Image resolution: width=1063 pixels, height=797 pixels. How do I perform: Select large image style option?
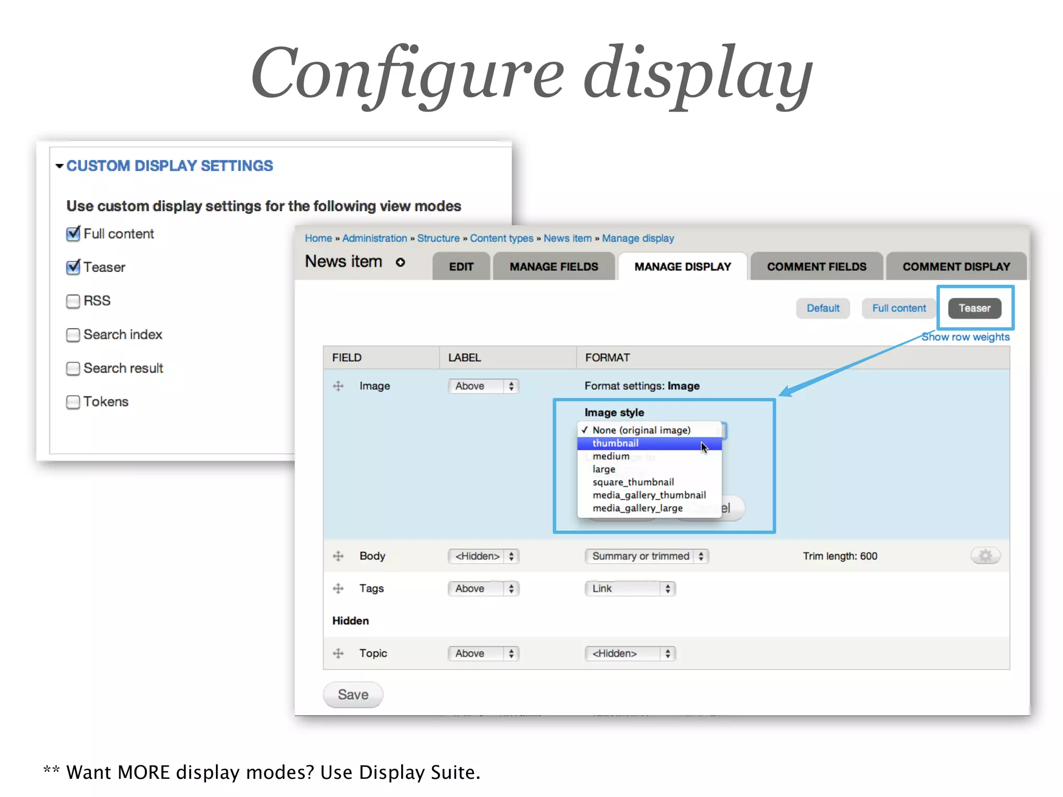pyautogui.click(x=649, y=469)
